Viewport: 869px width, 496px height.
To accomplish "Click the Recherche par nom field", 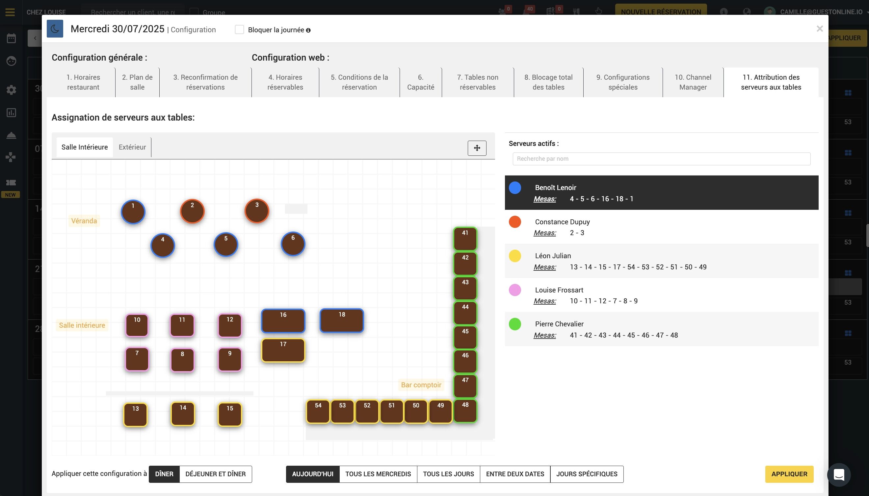I will pos(661,159).
